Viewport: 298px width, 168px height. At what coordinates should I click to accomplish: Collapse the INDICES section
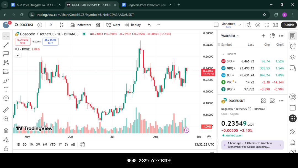(223, 54)
